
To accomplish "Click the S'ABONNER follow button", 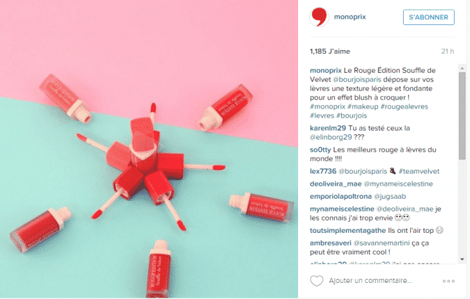I will coord(429,17).
